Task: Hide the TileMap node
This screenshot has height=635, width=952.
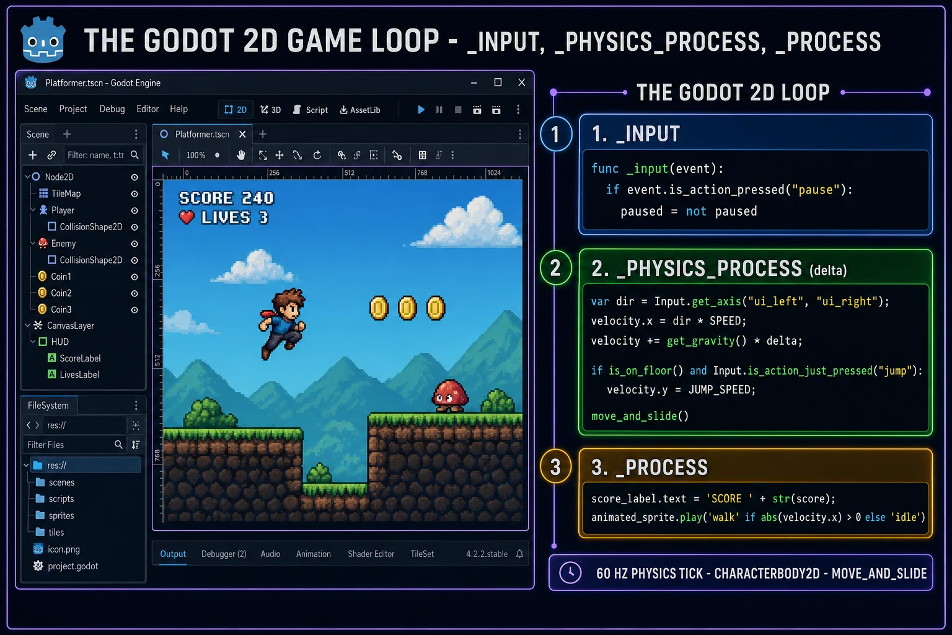Action: click(x=134, y=194)
